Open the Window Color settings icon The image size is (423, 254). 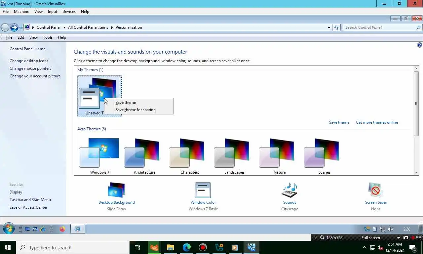[x=203, y=190]
